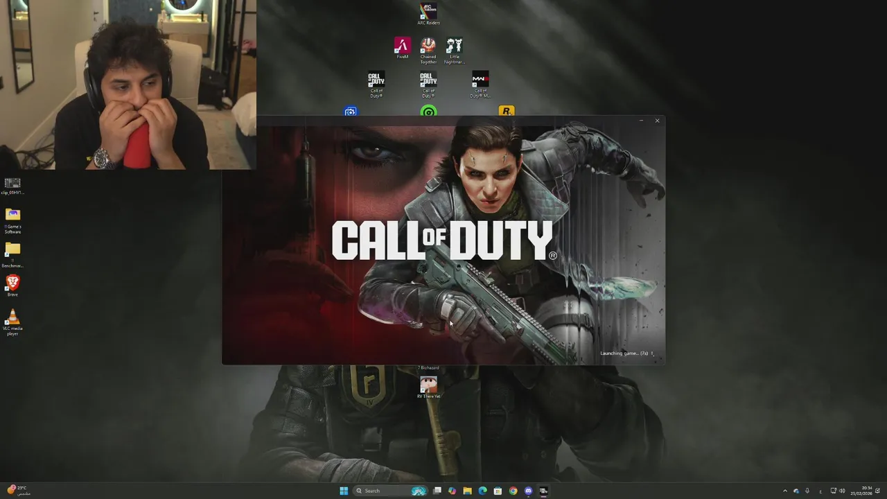887x499 pixels.
Task: Click the microphone icon in the system tray
Action: (x=807, y=491)
